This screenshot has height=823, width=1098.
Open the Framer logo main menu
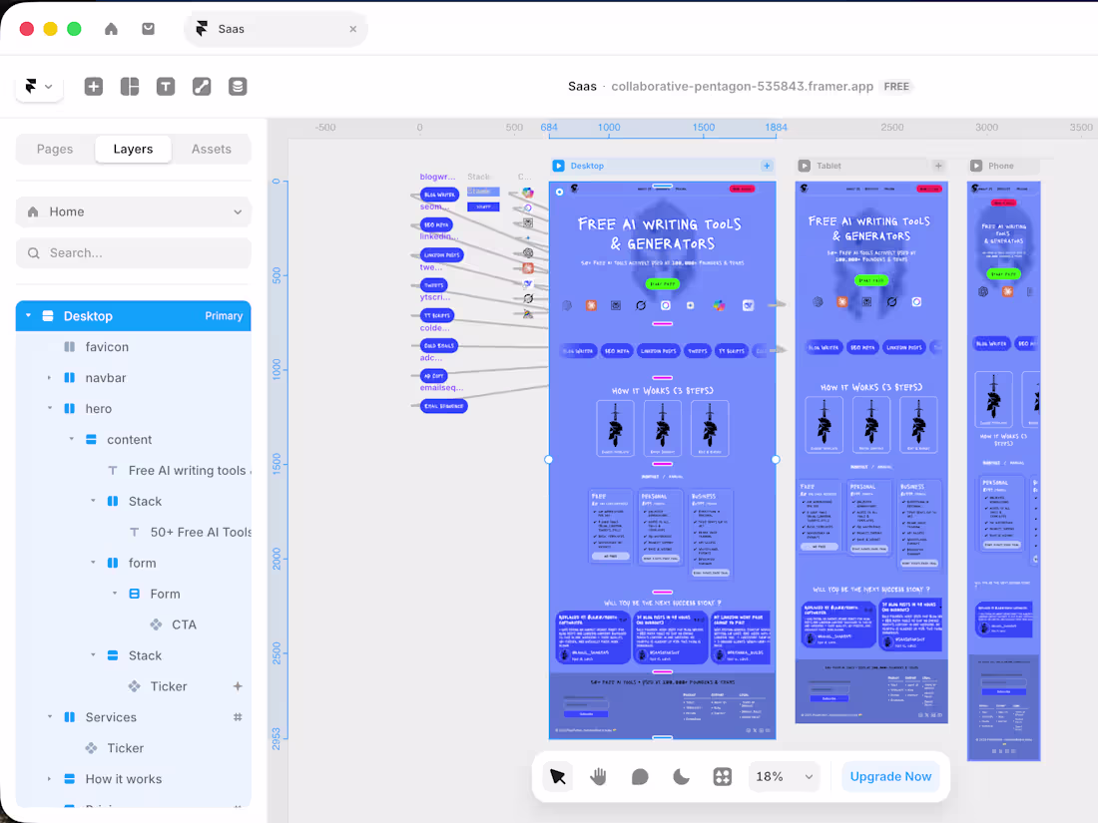click(x=39, y=87)
